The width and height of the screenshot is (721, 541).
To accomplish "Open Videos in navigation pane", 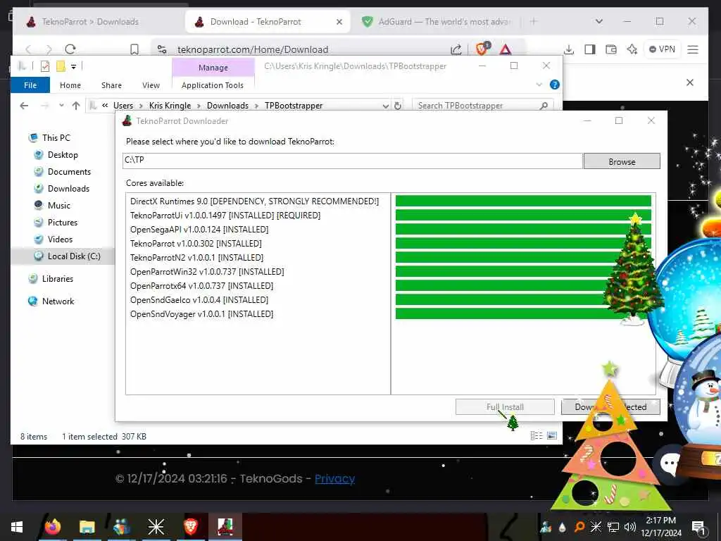I will [60, 240].
